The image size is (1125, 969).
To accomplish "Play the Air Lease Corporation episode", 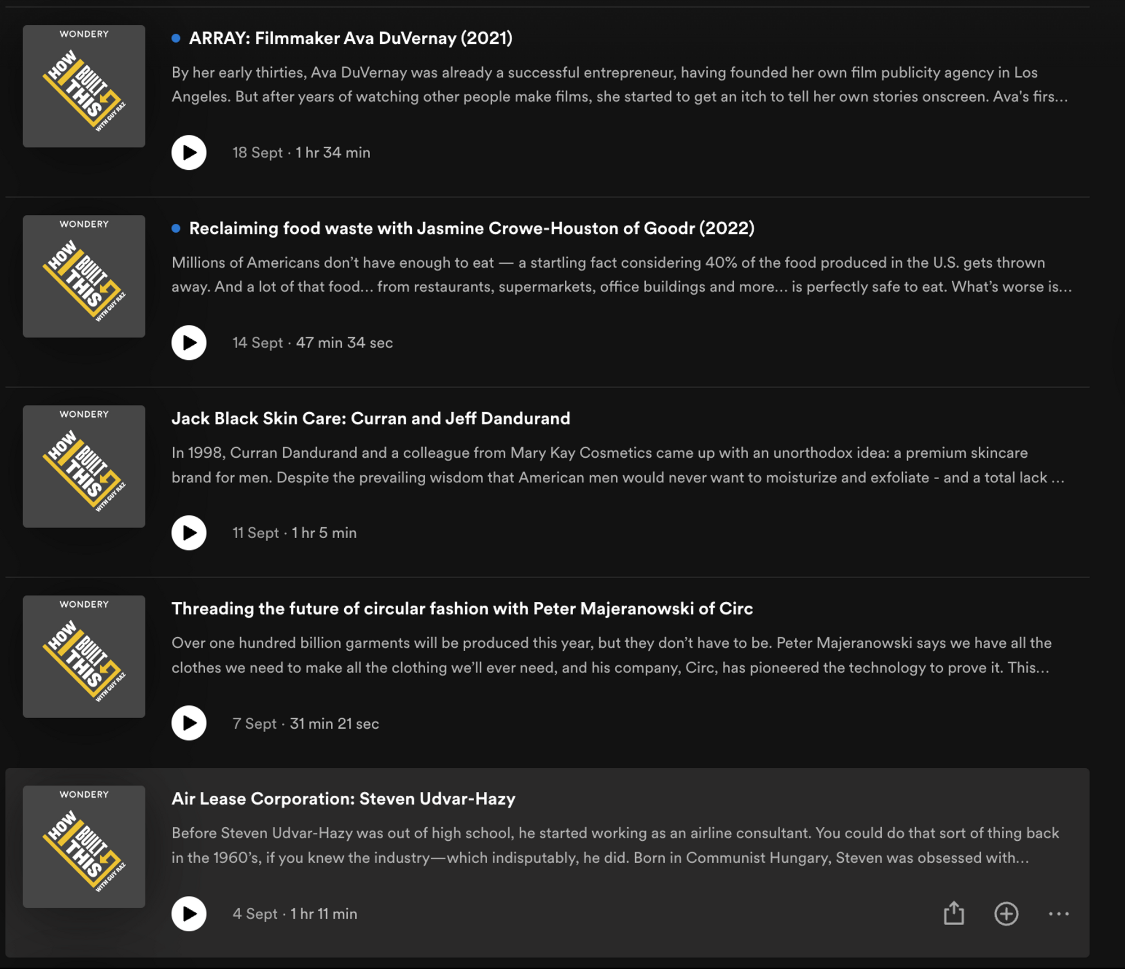I will tap(189, 914).
